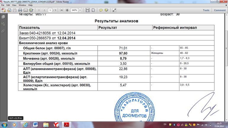
Task: Open the Attachments paperclip panel
Action: [x=3, y=30]
